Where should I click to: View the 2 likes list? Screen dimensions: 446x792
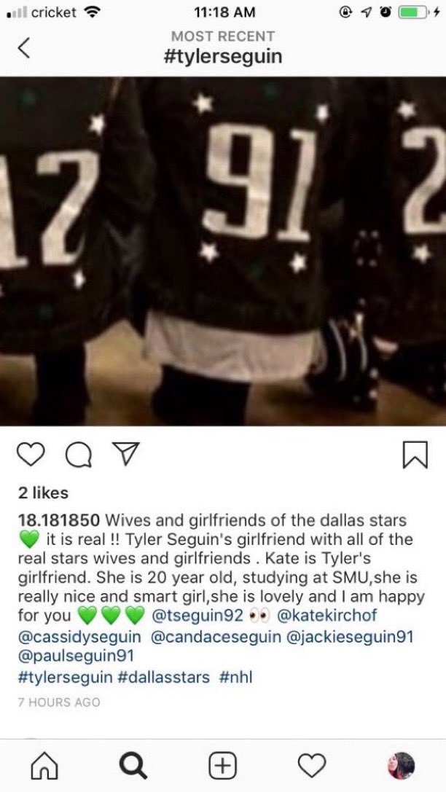tap(43, 493)
